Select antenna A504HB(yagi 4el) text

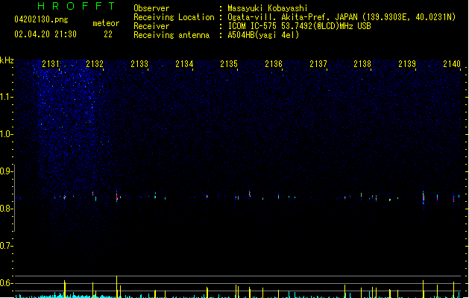(263, 35)
